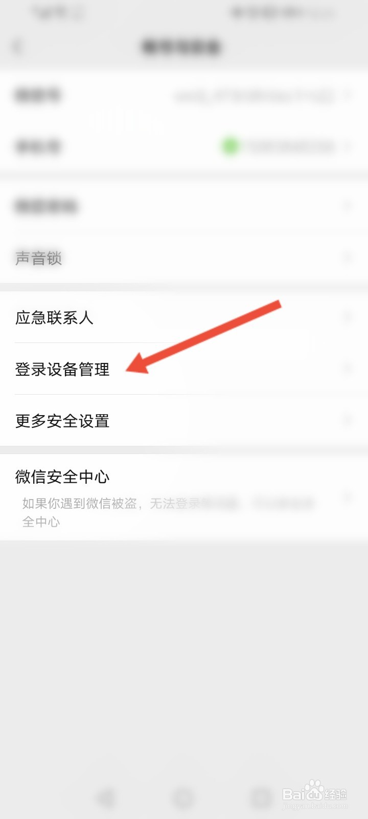Tap the back arrow in the header

pyautogui.click(x=17, y=47)
